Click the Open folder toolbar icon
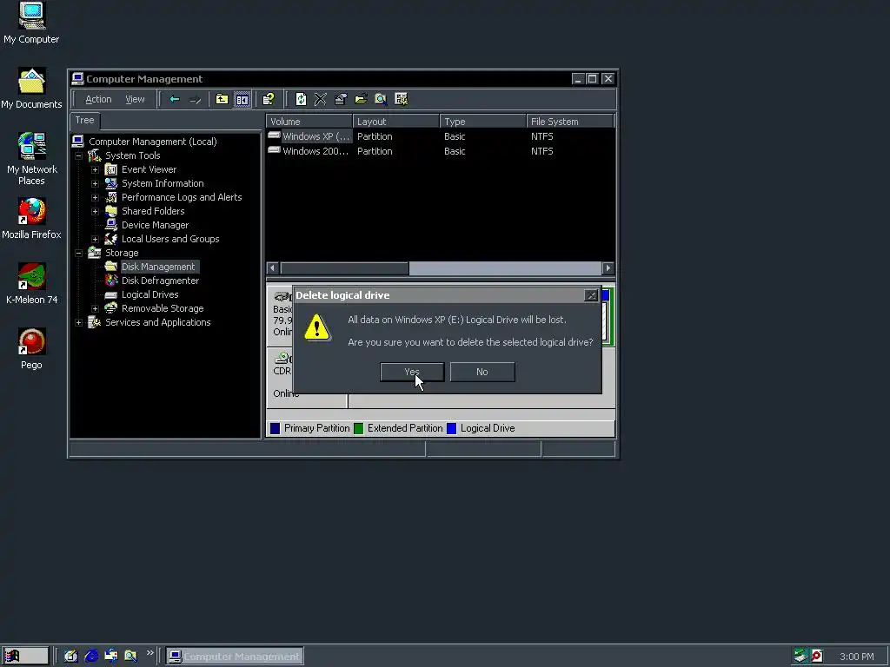The width and height of the screenshot is (890, 667). [361, 99]
